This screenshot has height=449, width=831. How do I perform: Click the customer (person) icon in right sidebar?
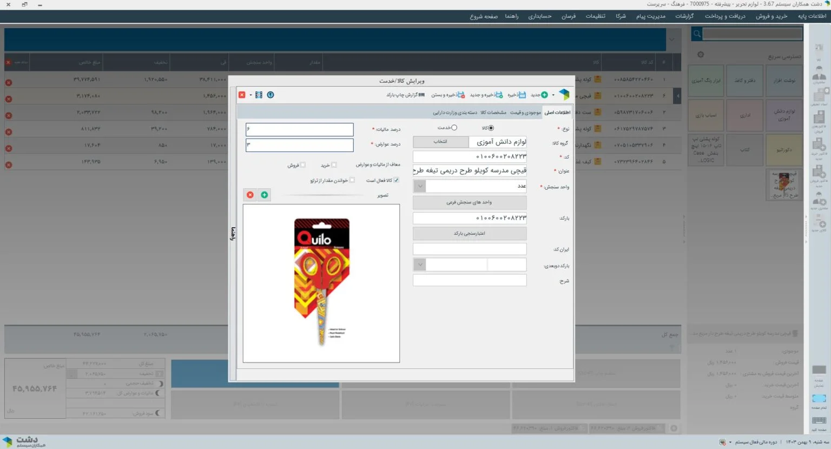(x=819, y=74)
